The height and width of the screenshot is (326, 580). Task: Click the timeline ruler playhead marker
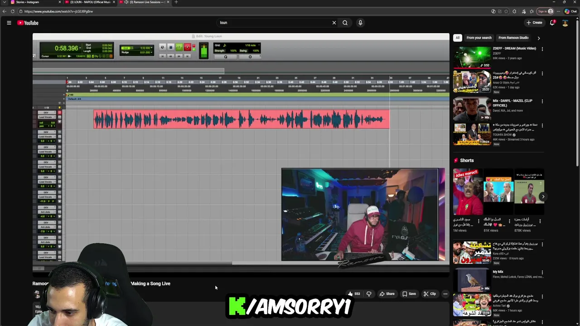coord(68,82)
